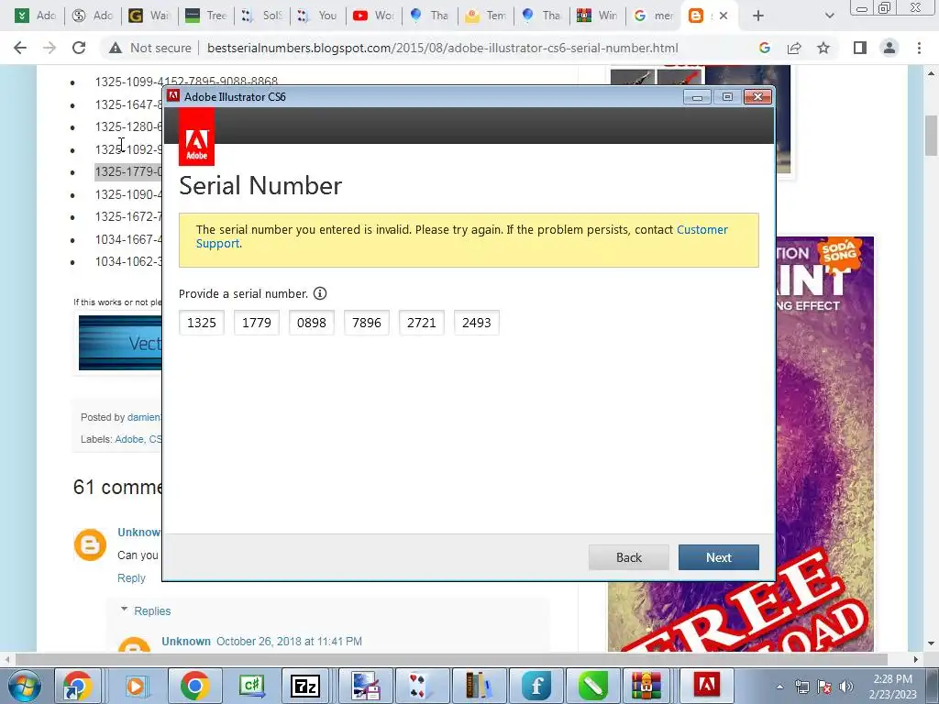This screenshot has width=939, height=704.
Task: Click the serial field containing 2721
Action: 422,323
